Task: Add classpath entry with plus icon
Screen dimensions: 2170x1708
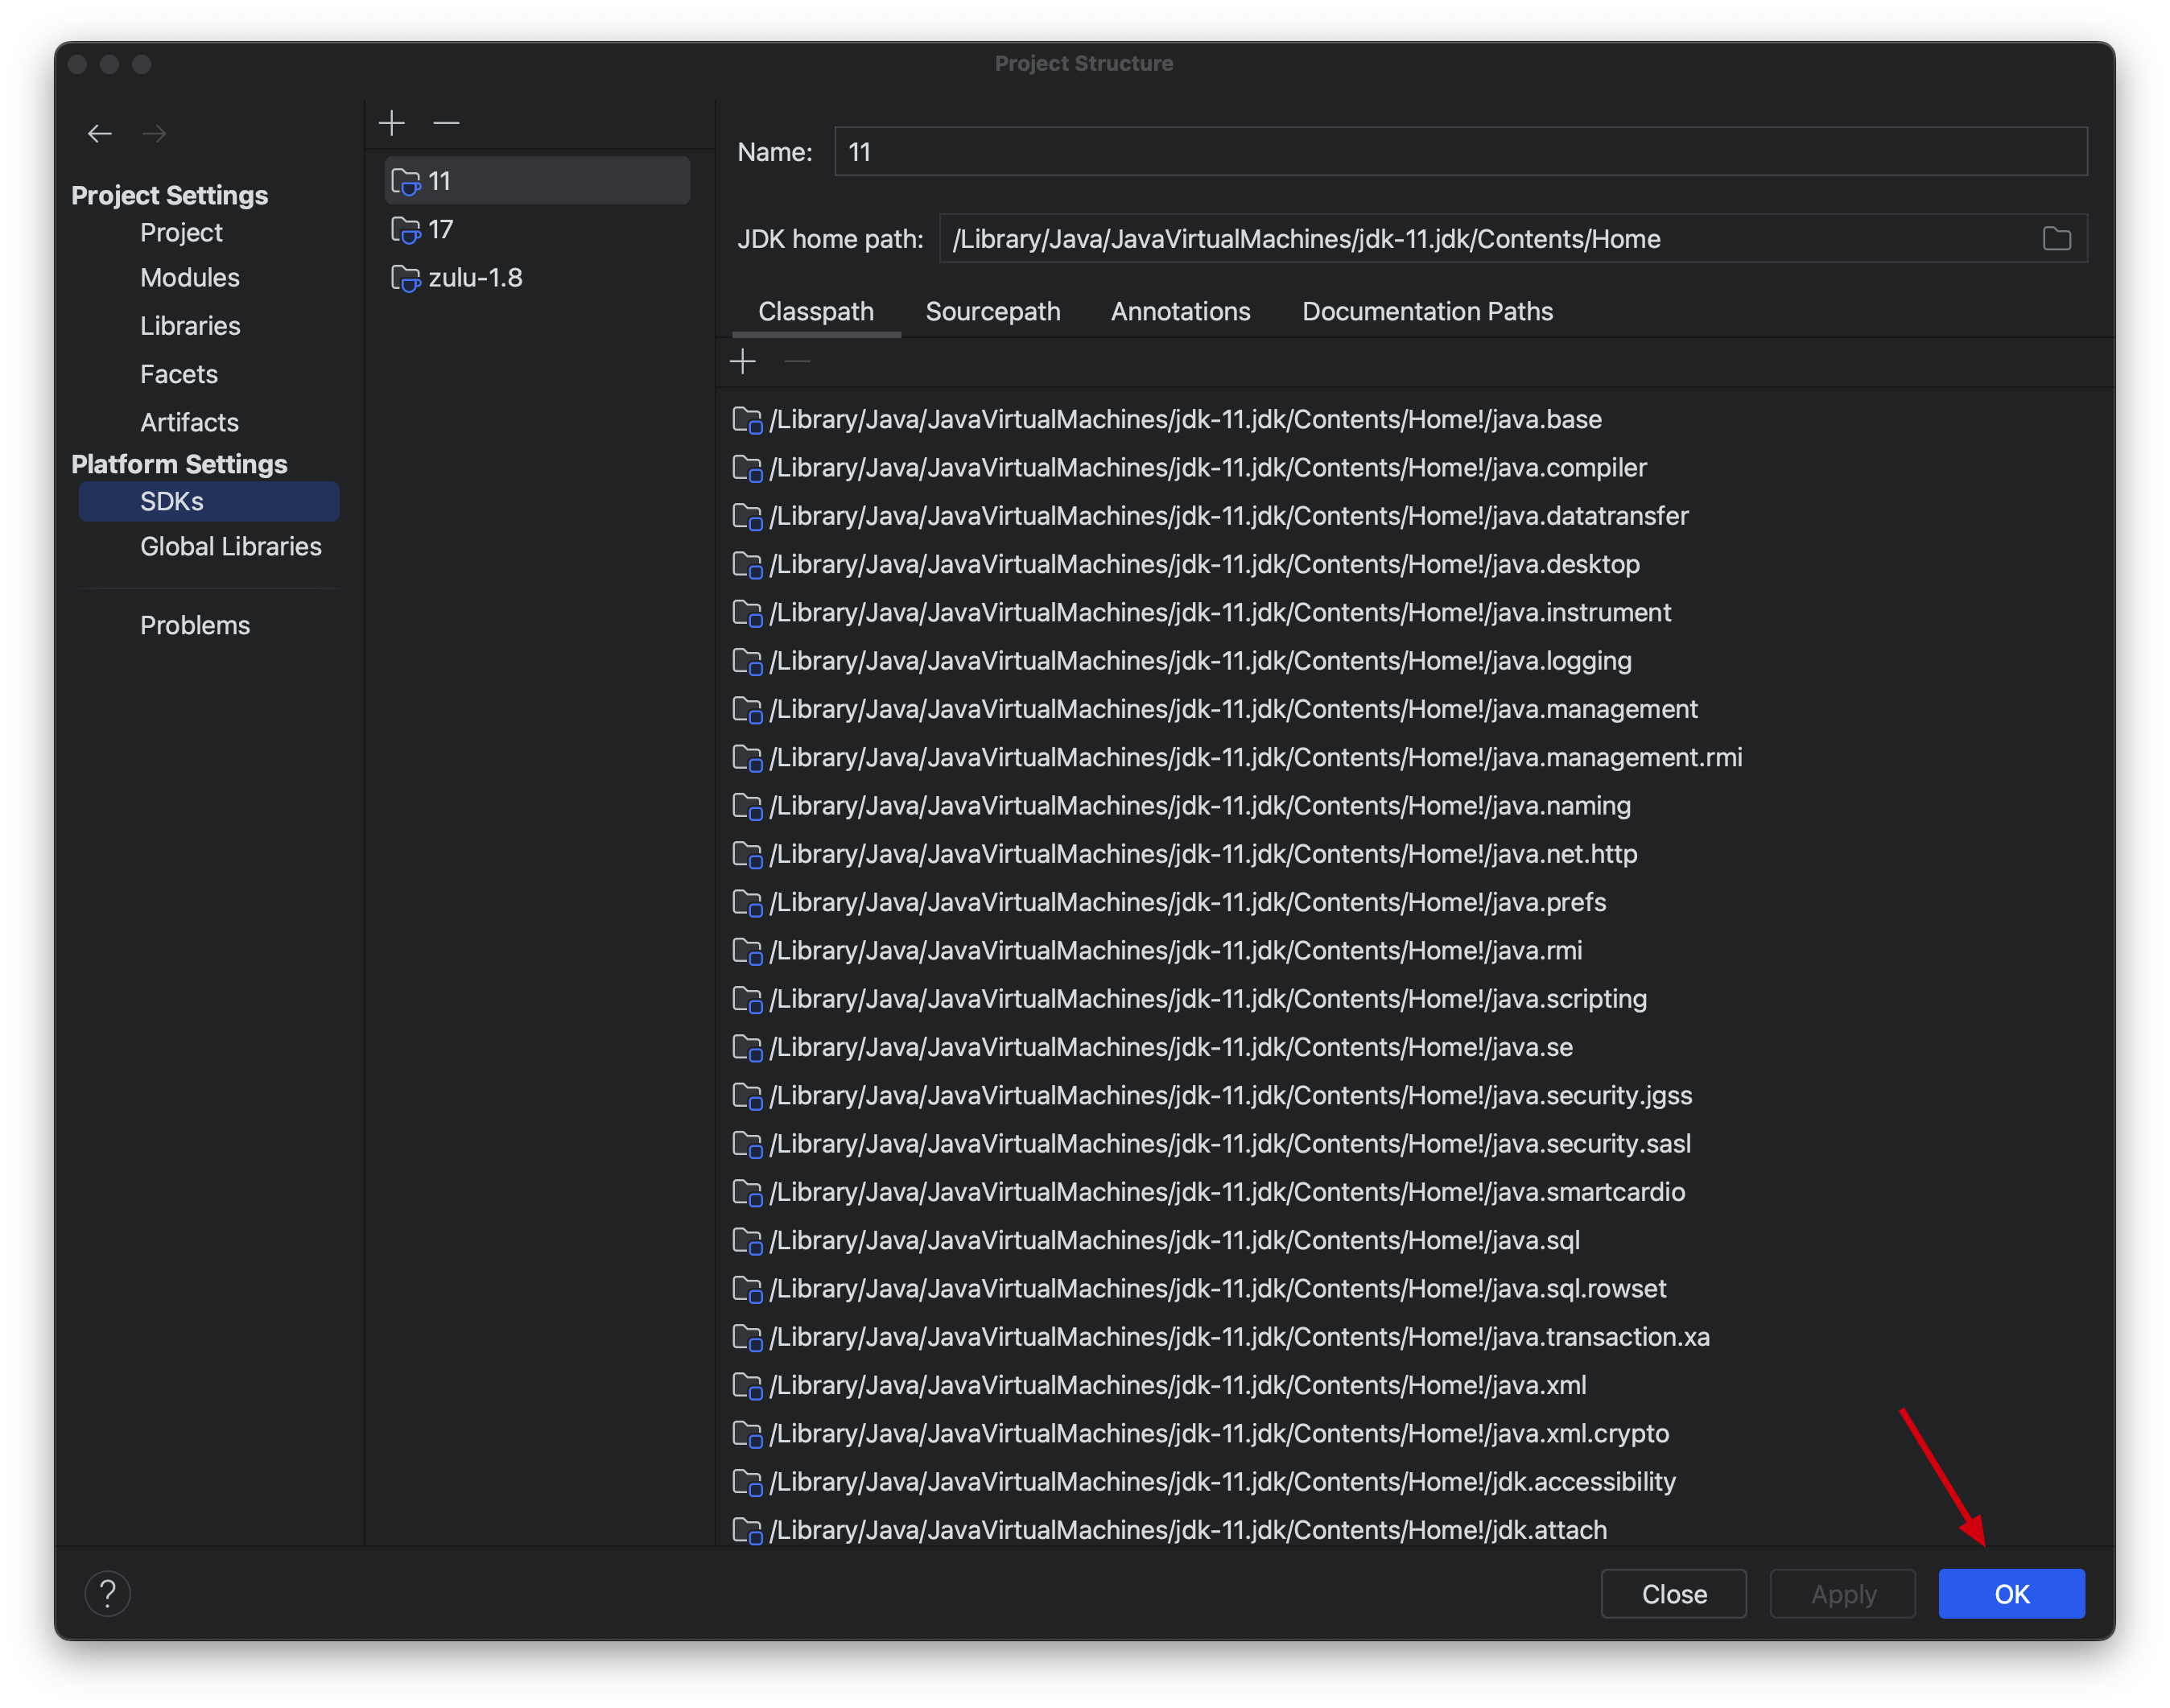Action: (743, 361)
